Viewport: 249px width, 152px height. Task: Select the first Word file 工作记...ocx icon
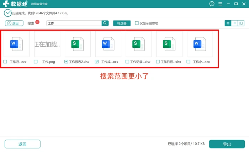[17, 44]
